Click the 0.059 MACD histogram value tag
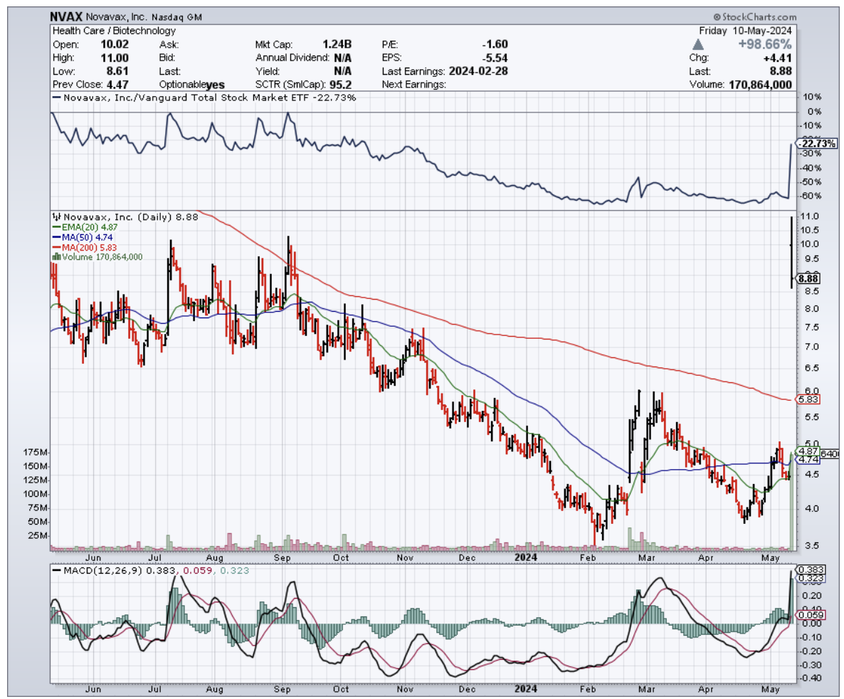Viewport: 844px width, 699px height. pyautogui.click(x=810, y=615)
